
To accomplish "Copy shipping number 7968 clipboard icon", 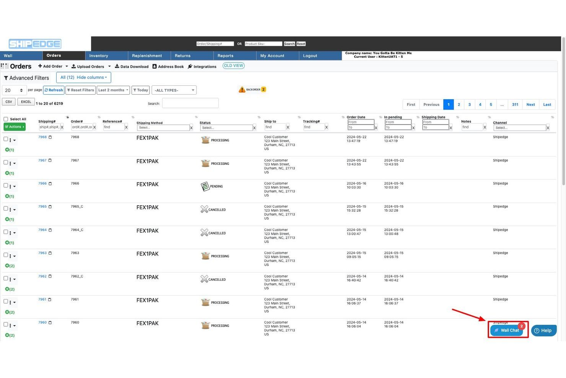I will (x=50, y=137).
